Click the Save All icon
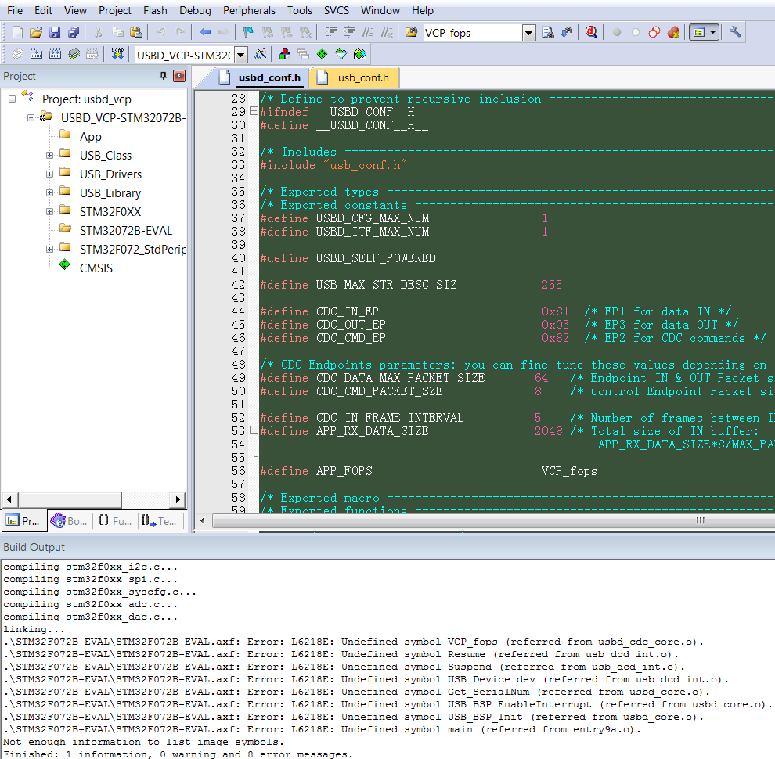 [74, 33]
